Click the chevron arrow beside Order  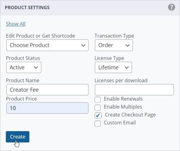[x=128, y=46]
